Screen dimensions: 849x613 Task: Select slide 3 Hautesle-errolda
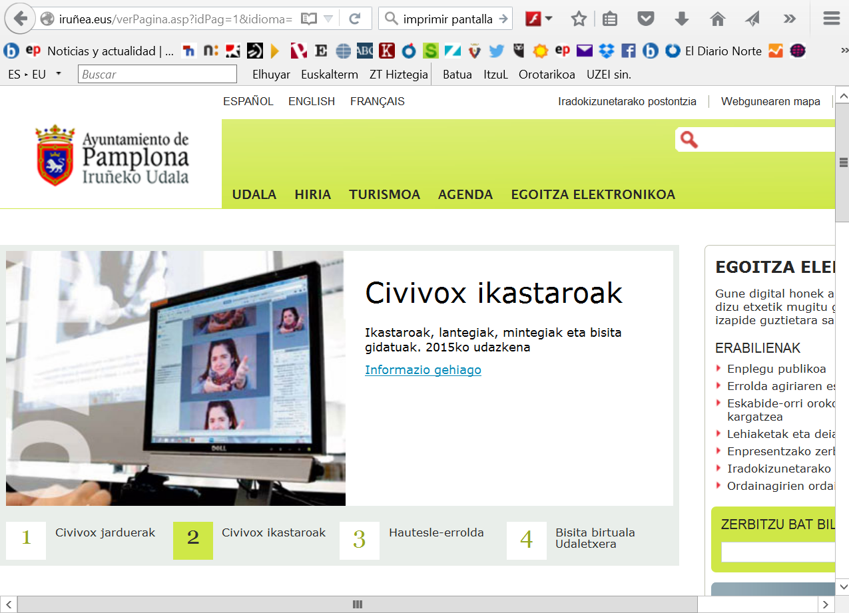[360, 540]
